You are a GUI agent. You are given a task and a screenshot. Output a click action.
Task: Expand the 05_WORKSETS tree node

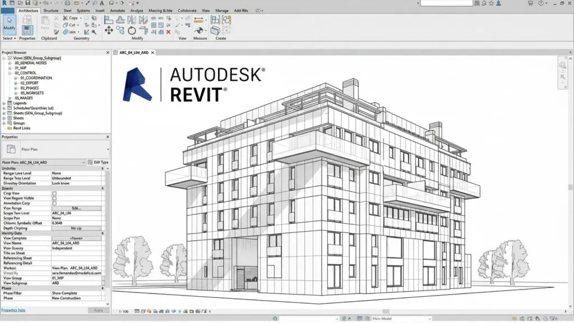[16, 93]
